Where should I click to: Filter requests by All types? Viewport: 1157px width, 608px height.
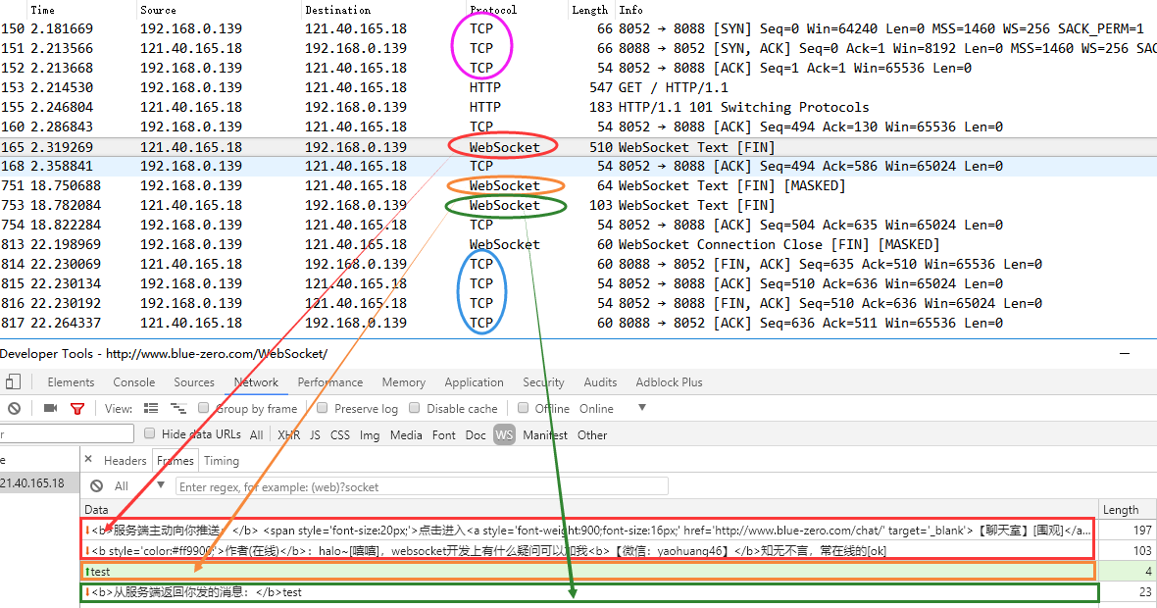(x=256, y=435)
